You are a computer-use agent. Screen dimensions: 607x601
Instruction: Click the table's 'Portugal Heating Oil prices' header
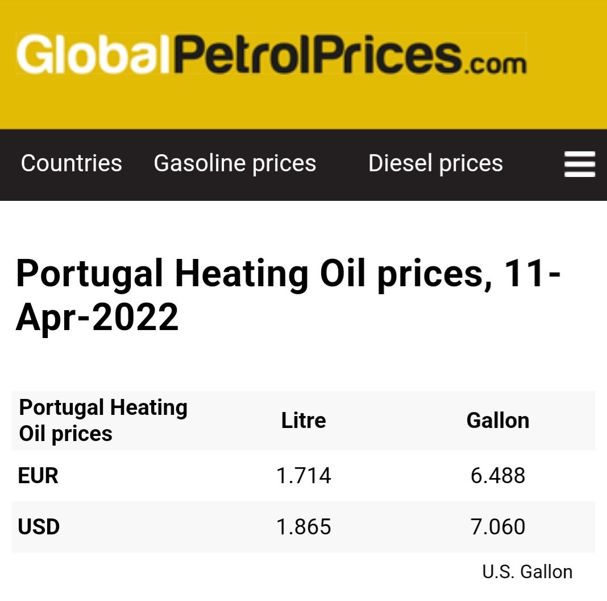(x=103, y=421)
